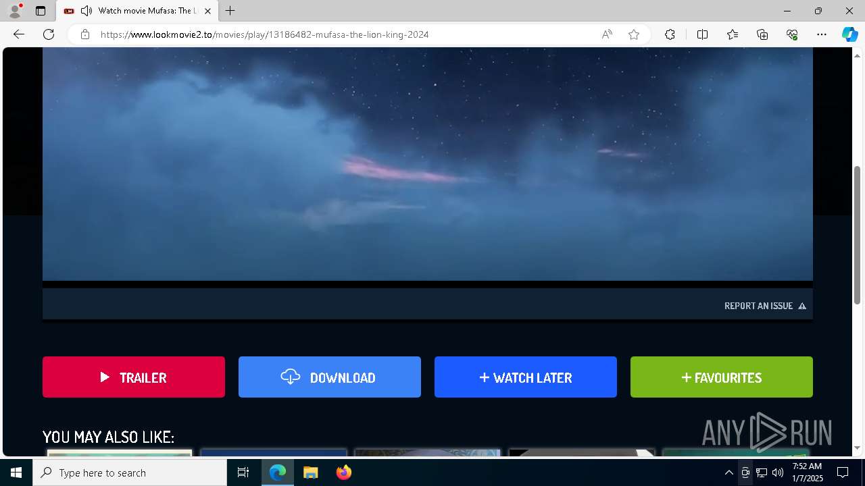Open volume control tray icon
The image size is (865, 486).
(778, 473)
